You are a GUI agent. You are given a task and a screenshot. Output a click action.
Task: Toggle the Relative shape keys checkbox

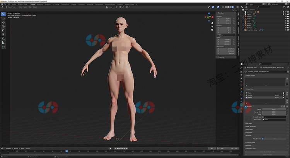point(246,106)
